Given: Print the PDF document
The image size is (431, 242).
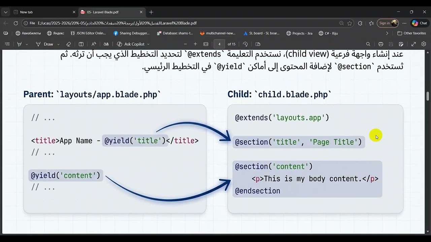Looking at the screenshot, I should (381, 44).
